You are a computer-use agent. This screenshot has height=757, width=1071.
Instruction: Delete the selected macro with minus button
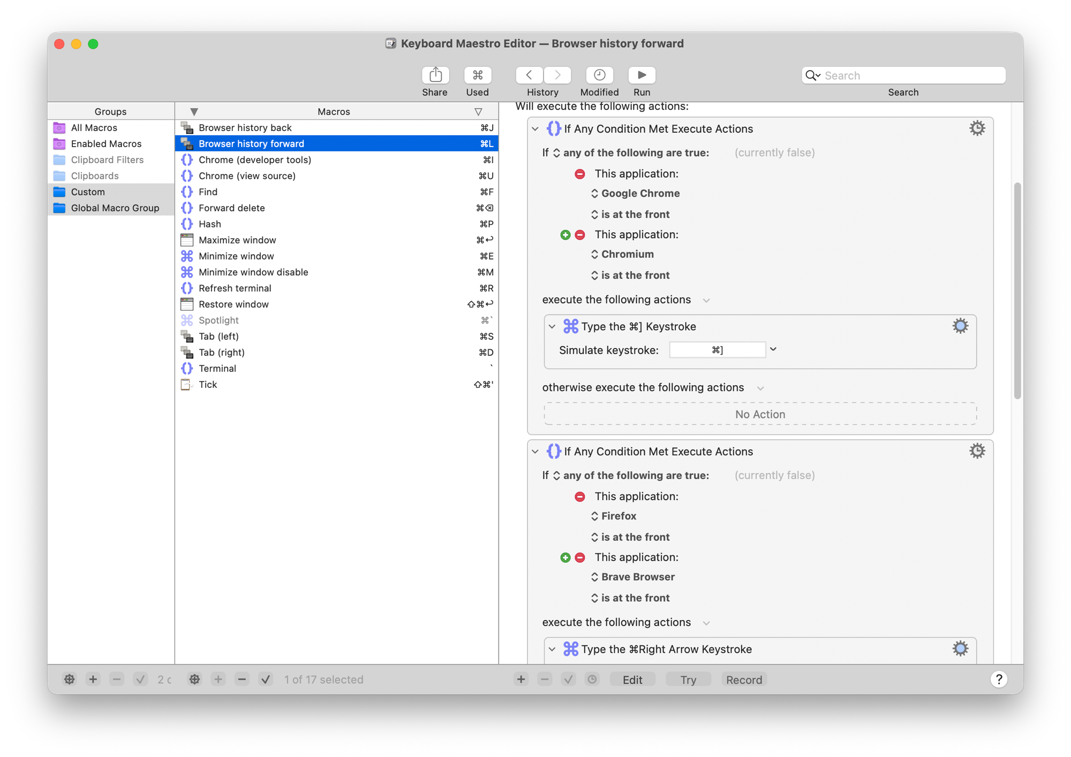[x=242, y=679]
